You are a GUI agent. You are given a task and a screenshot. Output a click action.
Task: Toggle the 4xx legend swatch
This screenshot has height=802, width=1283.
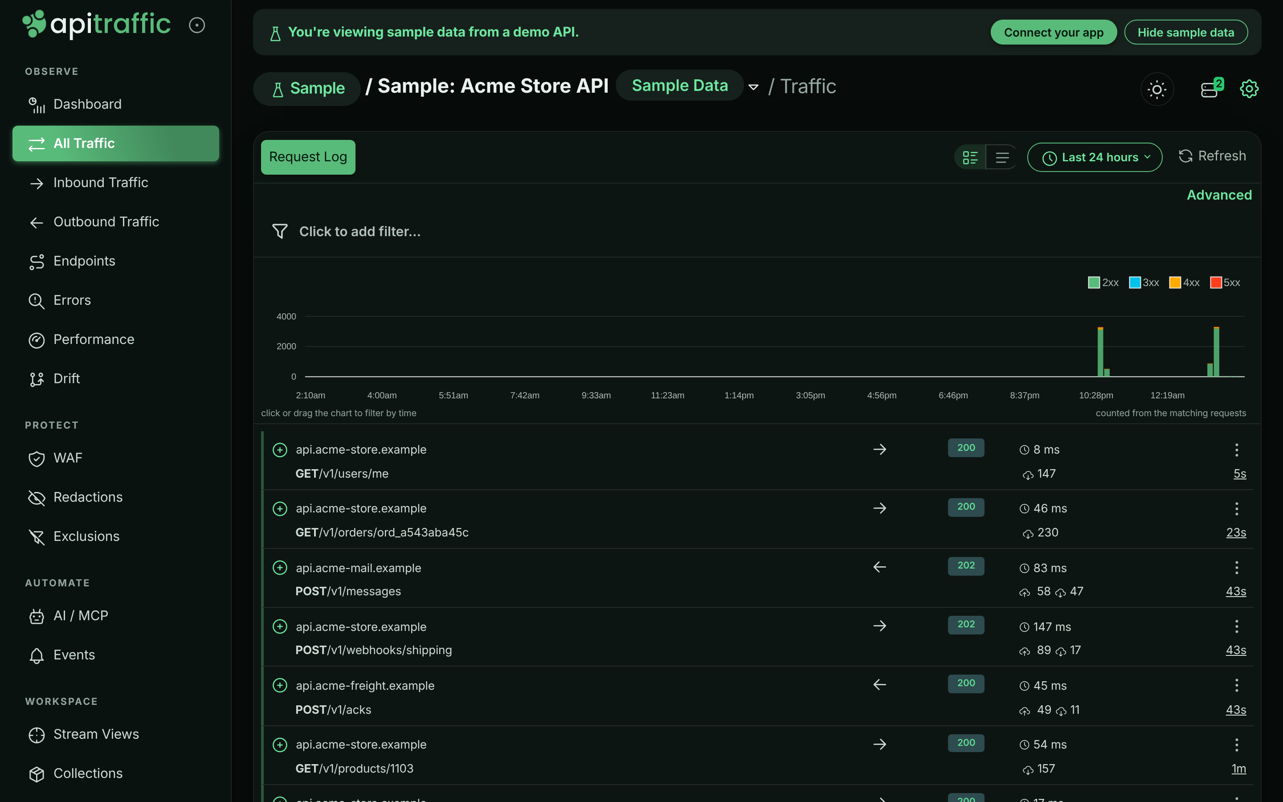point(1175,283)
